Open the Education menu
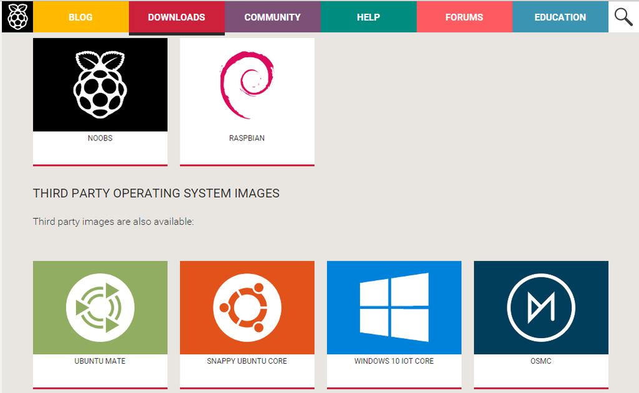The image size is (639, 393). pos(560,17)
